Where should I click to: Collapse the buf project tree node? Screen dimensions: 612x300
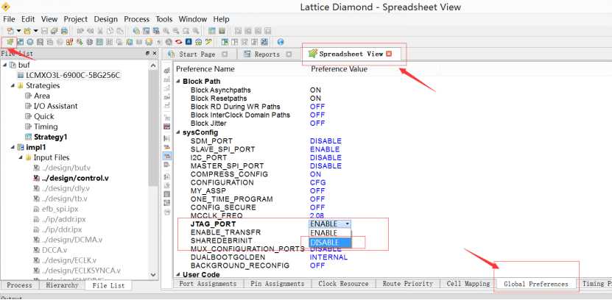coord(4,65)
